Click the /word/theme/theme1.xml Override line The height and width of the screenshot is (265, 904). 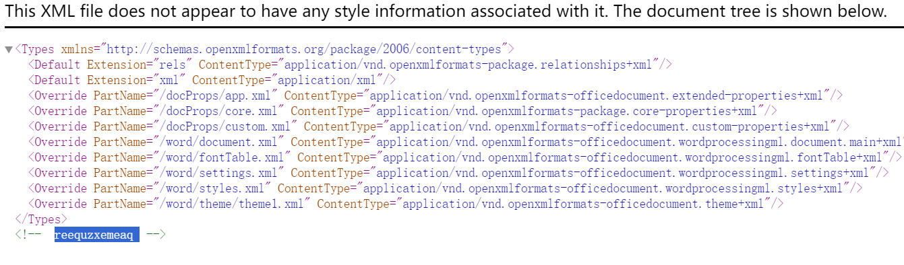405,204
